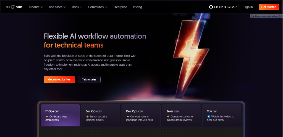Click 'Watch this video to hear our pitch'
This screenshot has width=283, height=137.
click(x=221, y=118)
